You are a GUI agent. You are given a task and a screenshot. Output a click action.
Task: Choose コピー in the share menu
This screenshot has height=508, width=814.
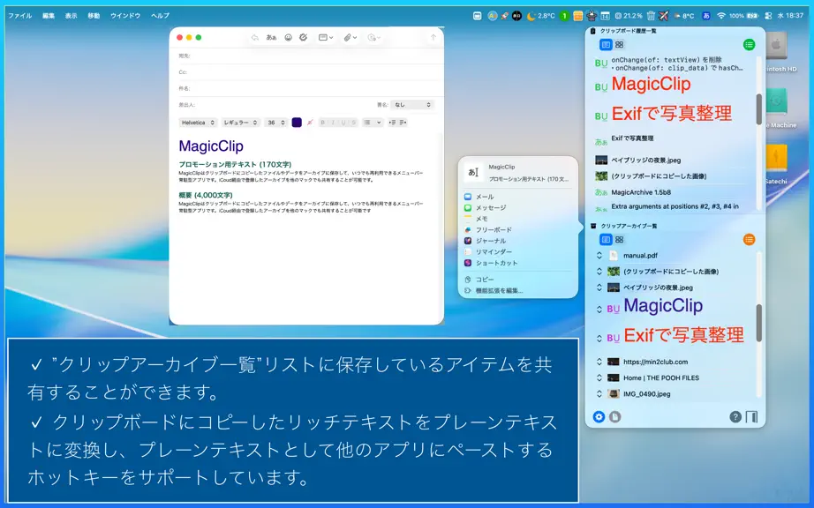519,280
